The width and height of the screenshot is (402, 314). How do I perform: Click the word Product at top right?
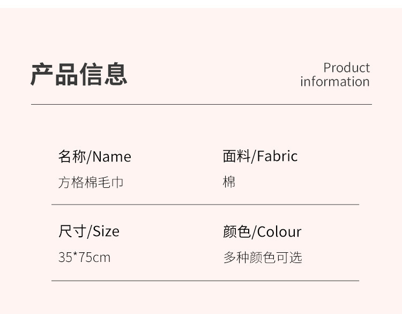tap(346, 68)
